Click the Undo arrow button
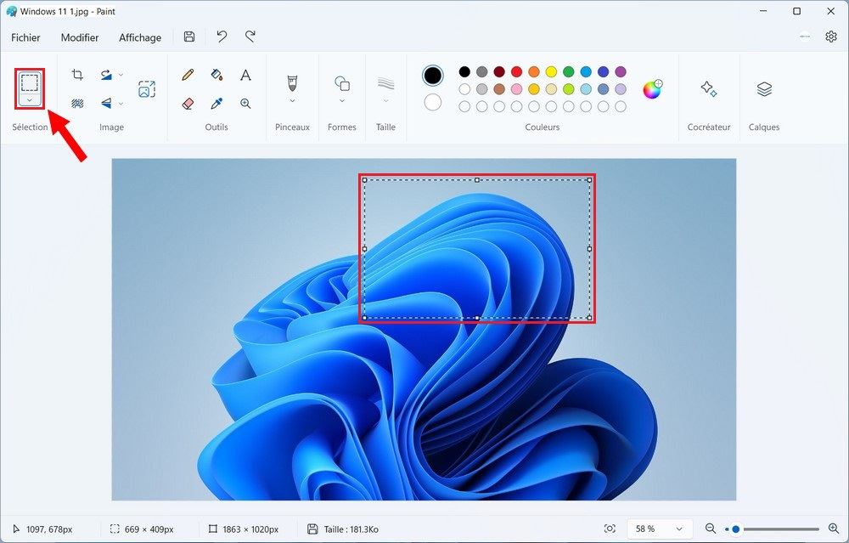Image resolution: width=849 pixels, height=543 pixels. (x=222, y=37)
